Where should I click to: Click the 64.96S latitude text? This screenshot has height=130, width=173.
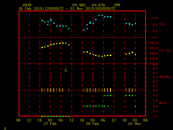79,5
